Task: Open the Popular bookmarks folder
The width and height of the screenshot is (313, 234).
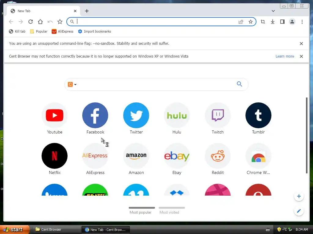Action: click(x=39, y=31)
